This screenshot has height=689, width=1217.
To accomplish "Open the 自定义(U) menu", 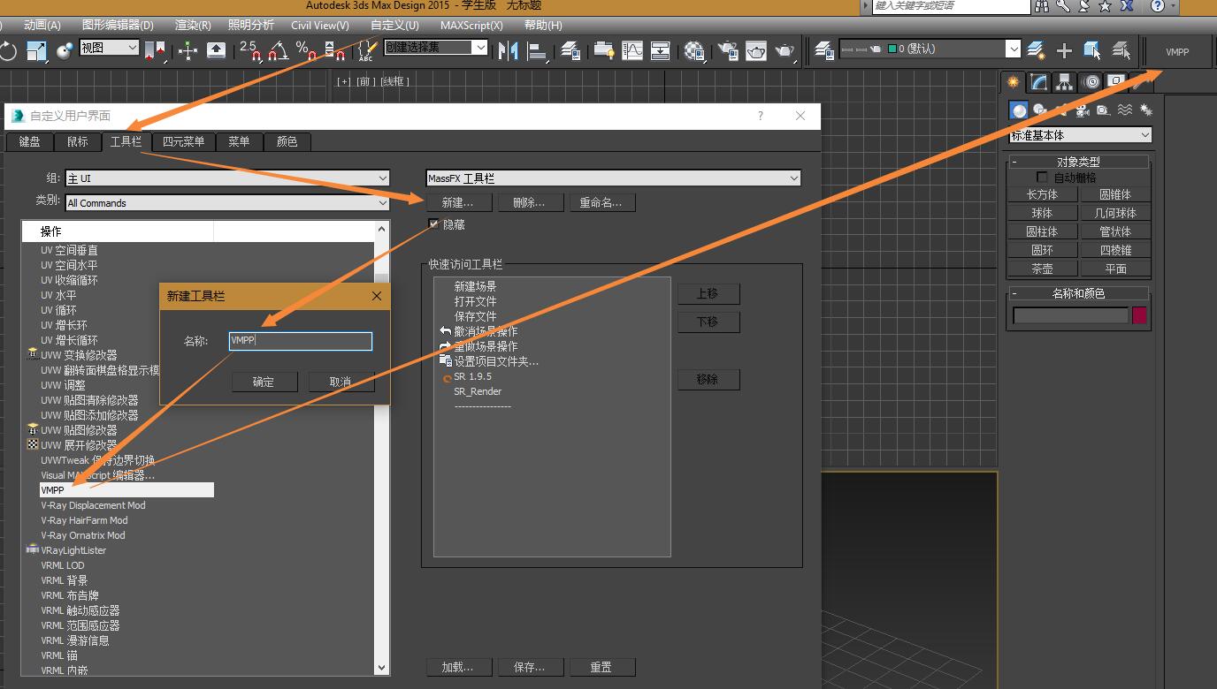I will click(394, 26).
